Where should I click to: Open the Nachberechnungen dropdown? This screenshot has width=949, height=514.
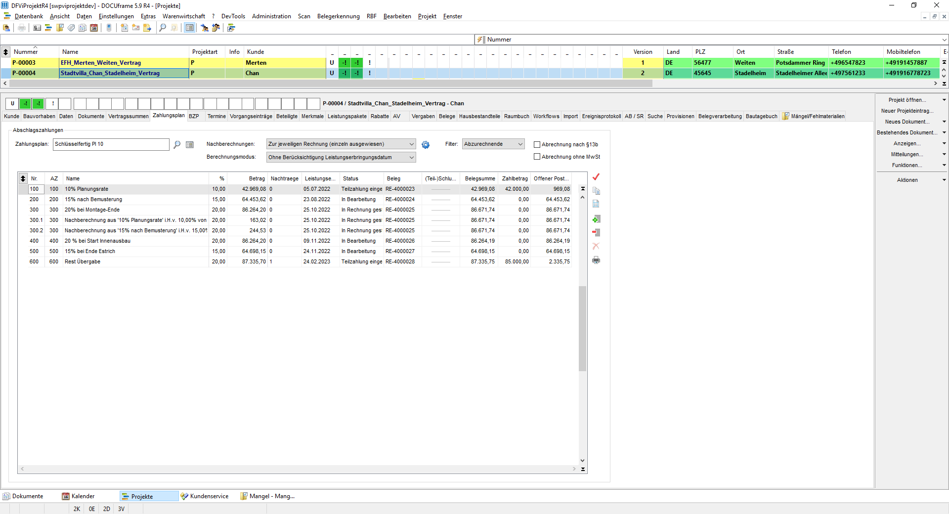point(341,144)
